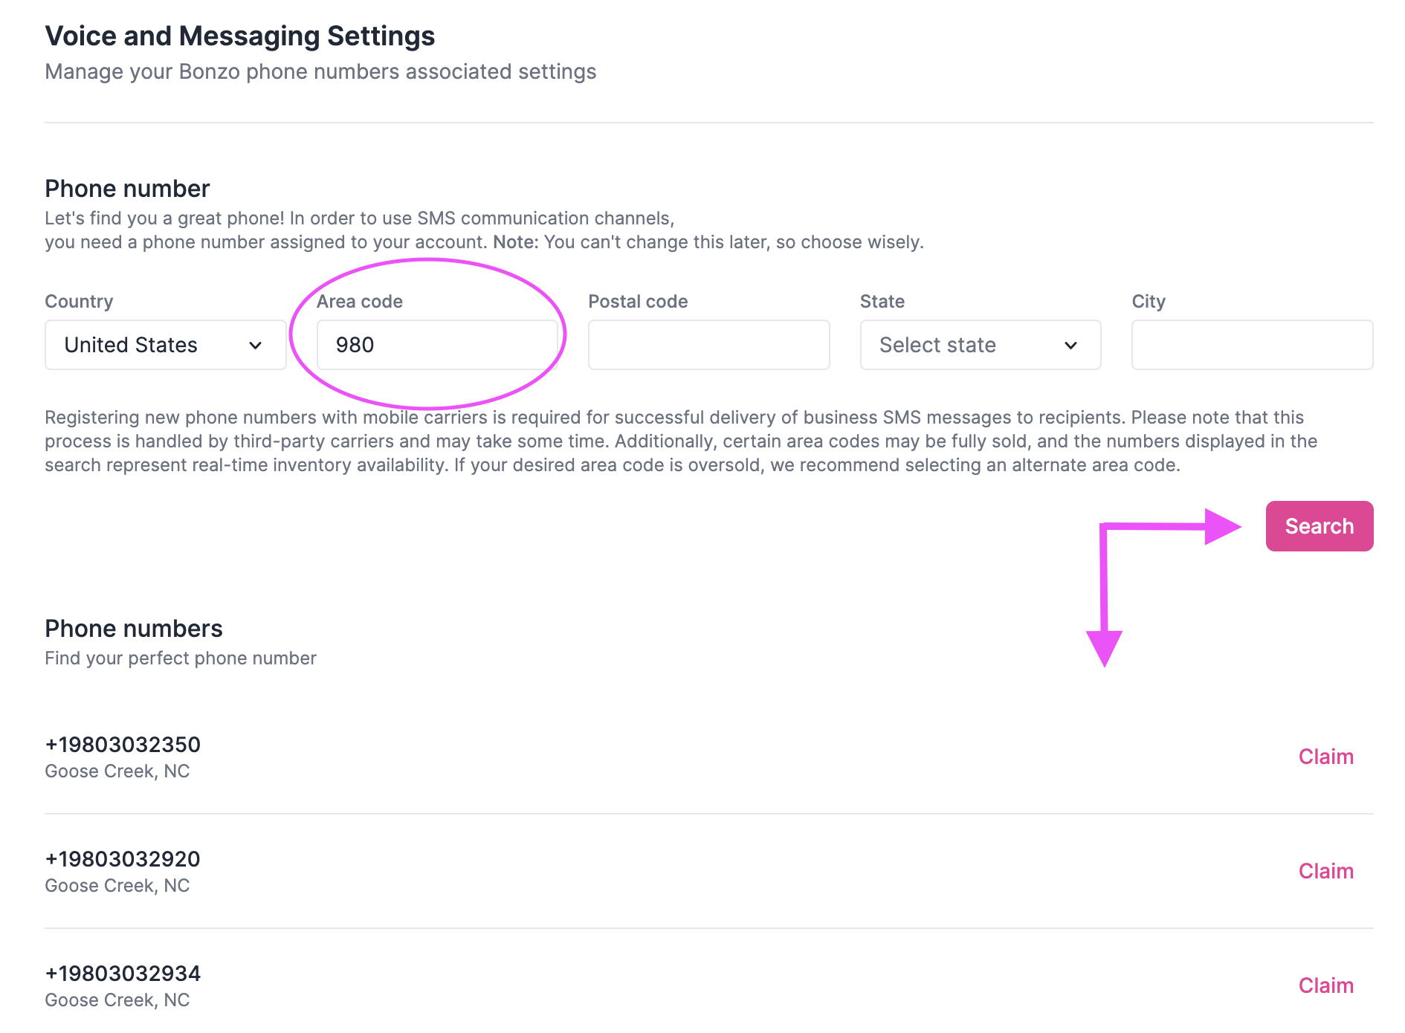The image size is (1405, 1033).
Task: Click the Phone numbers section heading
Action: pyautogui.click(x=133, y=628)
